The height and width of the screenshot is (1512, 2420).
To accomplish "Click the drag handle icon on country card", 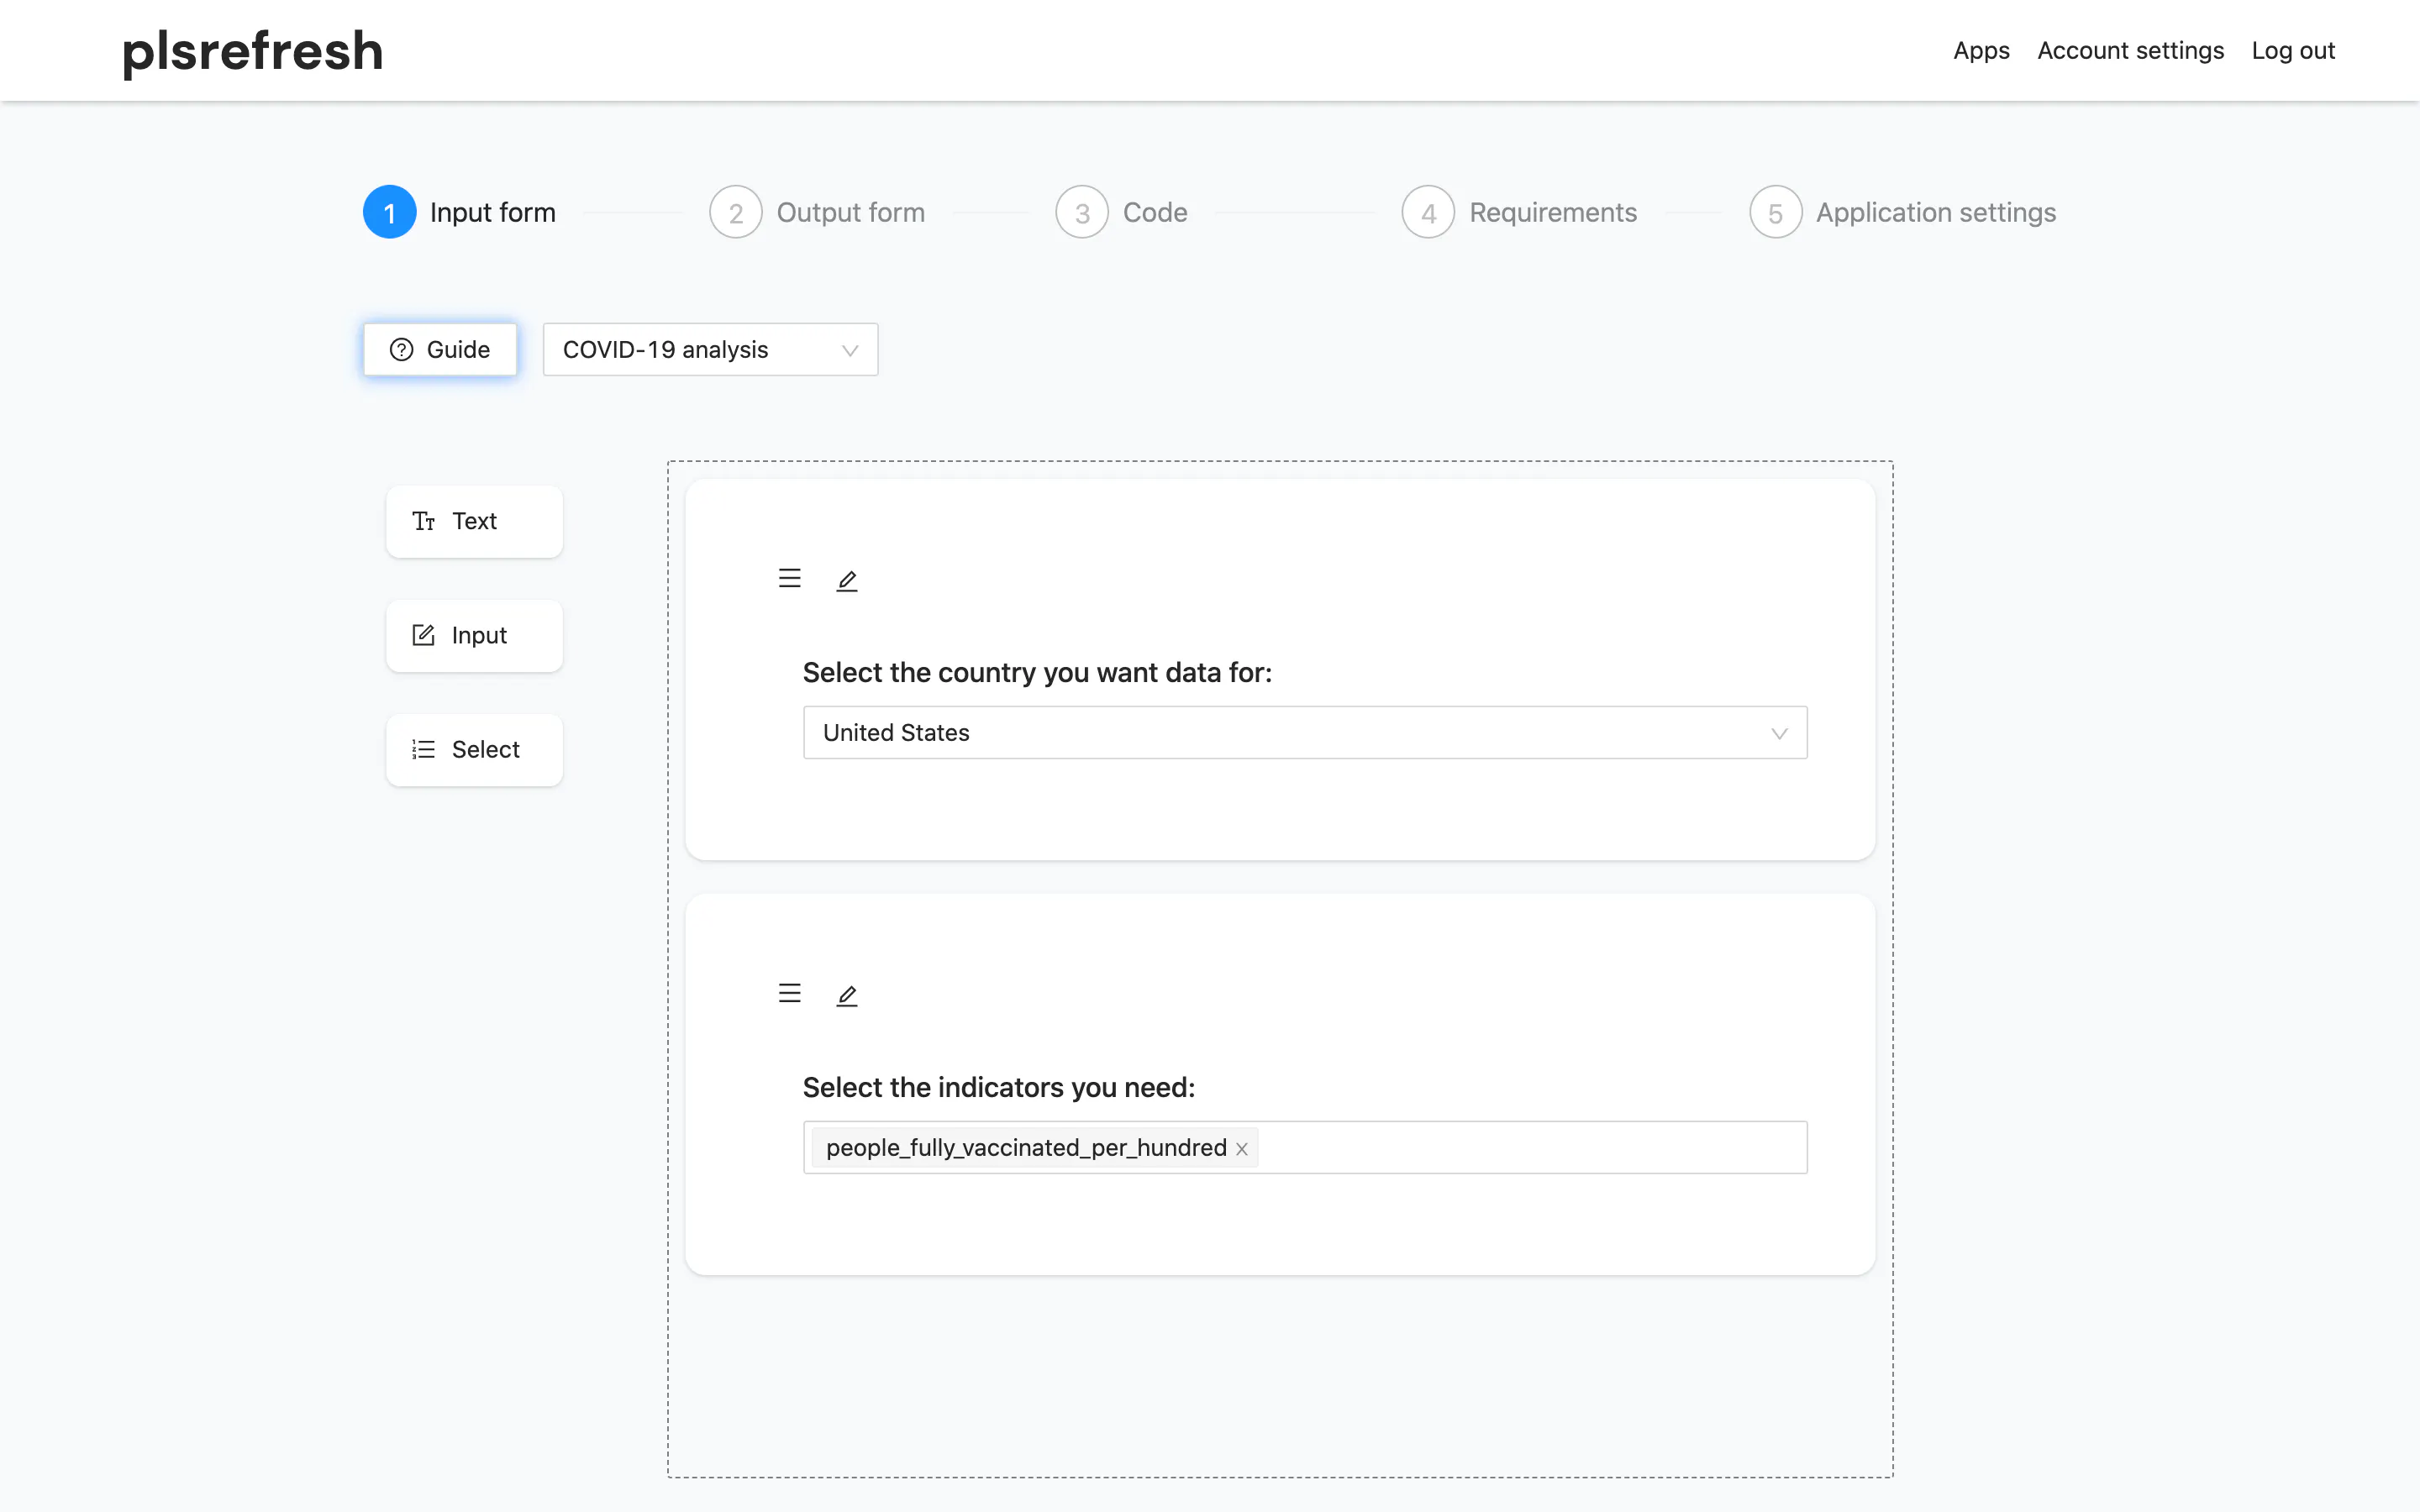I will pyautogui.click(x=789, y=578).
